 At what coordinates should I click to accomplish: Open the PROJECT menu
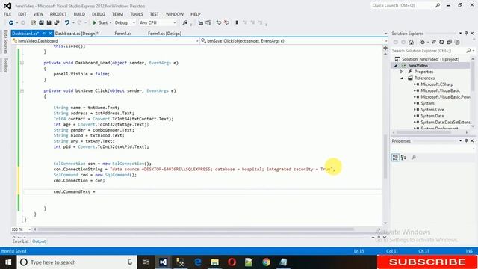[58, 14]
